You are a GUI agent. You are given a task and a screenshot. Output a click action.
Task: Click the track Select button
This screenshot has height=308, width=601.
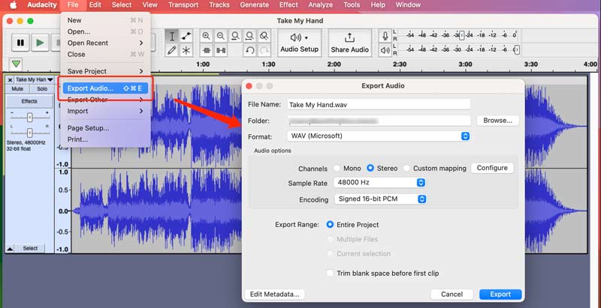point(30,248)
